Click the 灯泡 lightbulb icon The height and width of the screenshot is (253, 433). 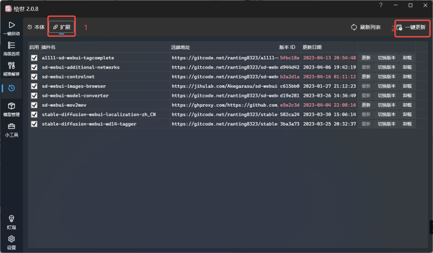coord(11,222)
